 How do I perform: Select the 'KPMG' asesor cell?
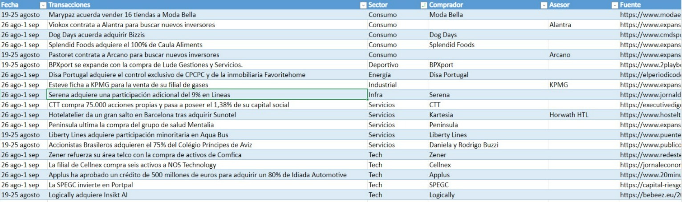click(x=583, y=85)
